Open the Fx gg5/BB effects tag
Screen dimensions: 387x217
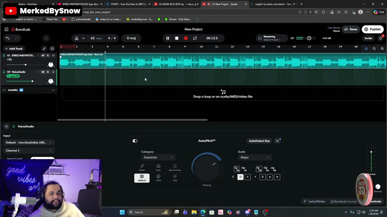(x=13, y=76)
